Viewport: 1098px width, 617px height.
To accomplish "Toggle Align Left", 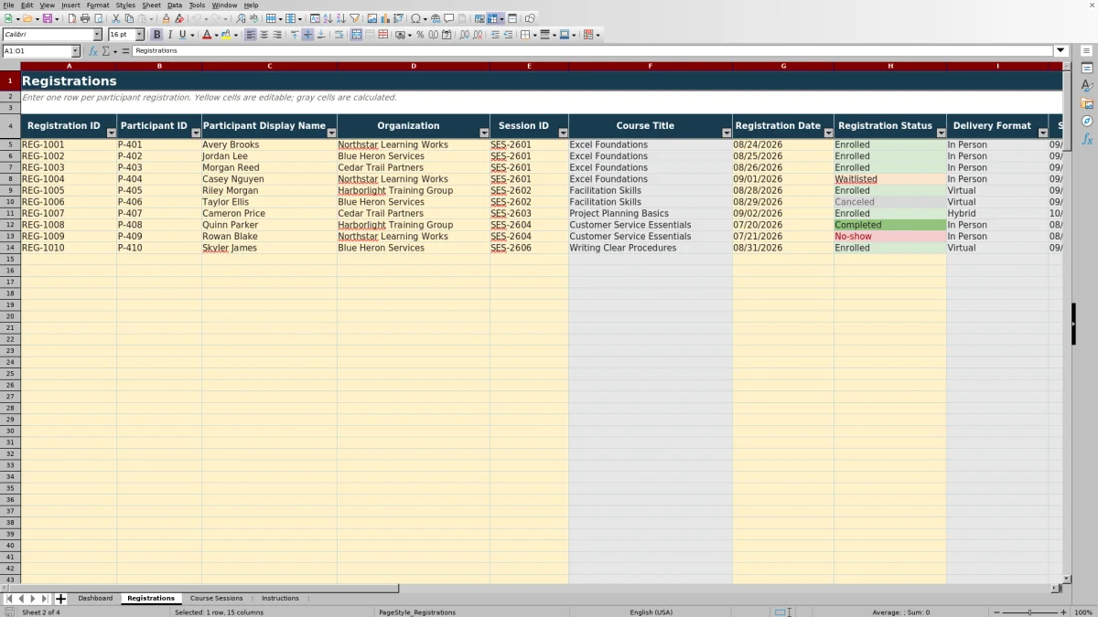I will click(x=251, y=35).
